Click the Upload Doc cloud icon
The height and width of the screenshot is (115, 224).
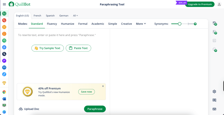point(21,109)
